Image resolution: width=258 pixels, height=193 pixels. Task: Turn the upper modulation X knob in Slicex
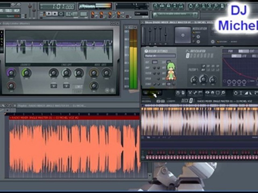pos(198,36)
